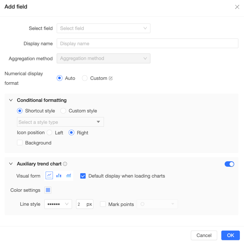Choose the Shortcut style option
The height and width of the screenshot is (244, 244).
20,111
